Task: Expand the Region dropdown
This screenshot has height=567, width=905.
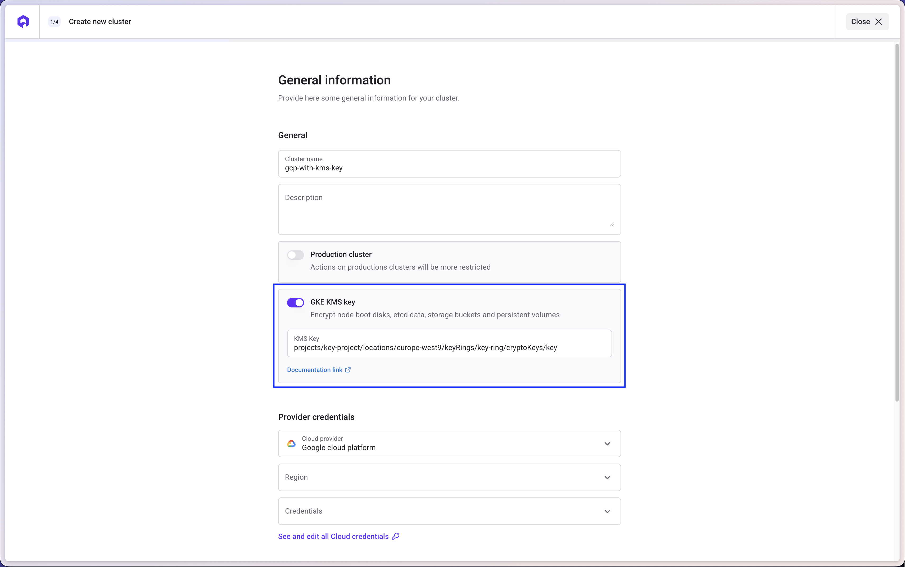Action: [x=449, y=477]
